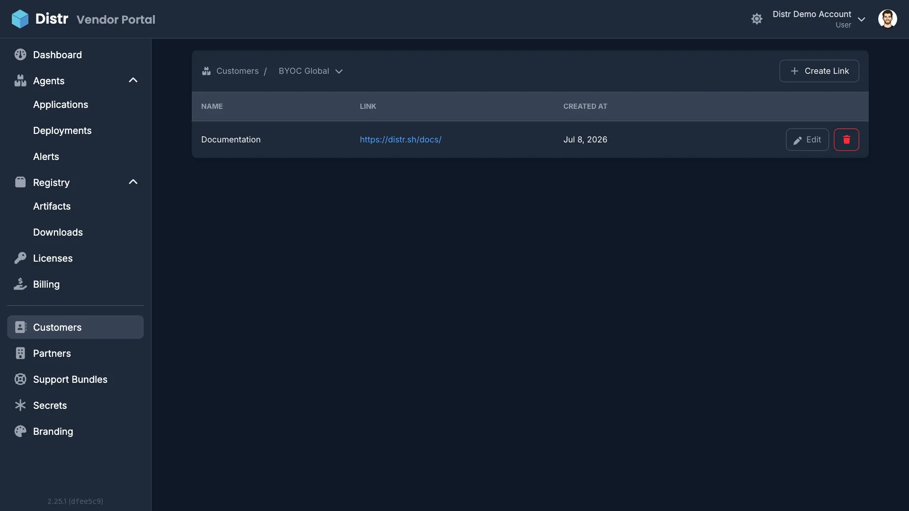
Task: Open the https://distr.sh/docs/ link
Action: 401,140
